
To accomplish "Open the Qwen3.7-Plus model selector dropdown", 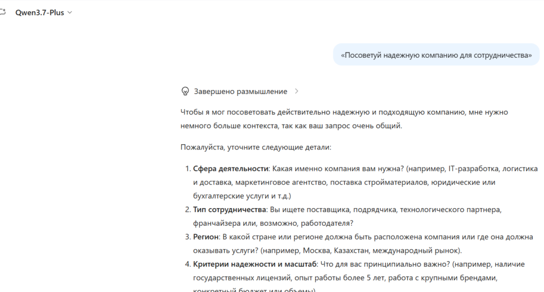I will [x=44, y=13].
